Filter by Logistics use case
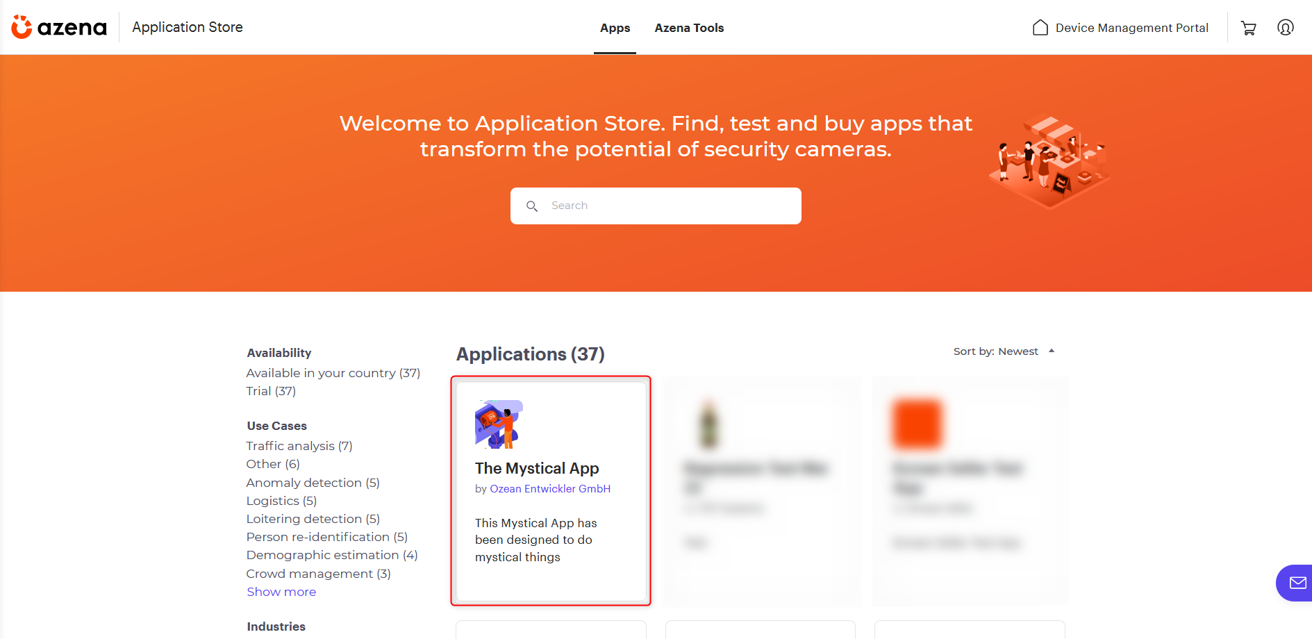 pyautogui.click(x=281, y=501)
